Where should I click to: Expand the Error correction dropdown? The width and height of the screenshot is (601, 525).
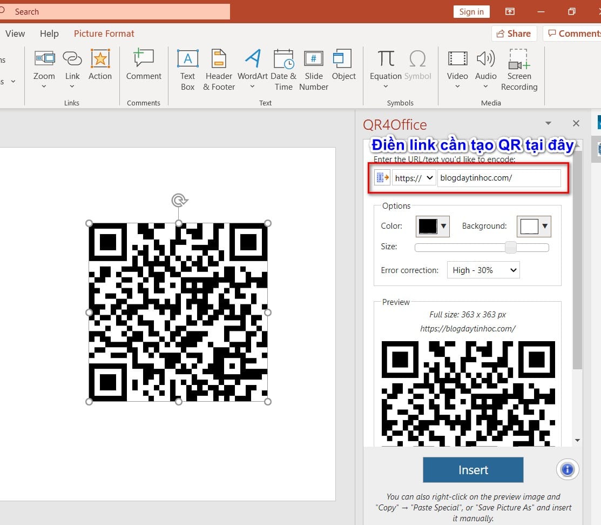(483, 270)
